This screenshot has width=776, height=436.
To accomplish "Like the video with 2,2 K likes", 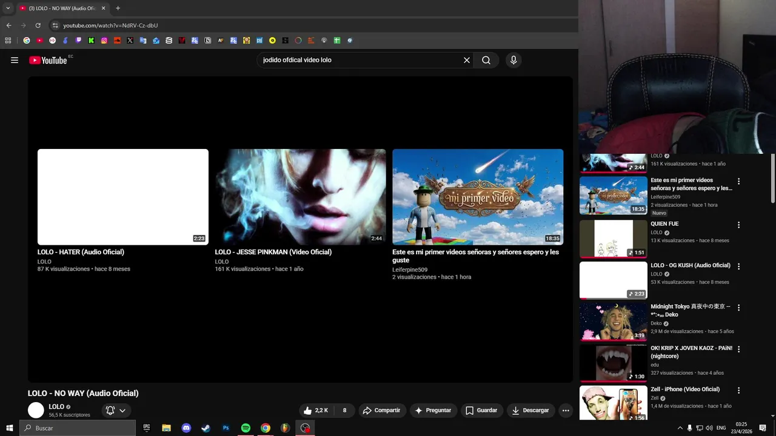I will click(x=316, y=410).
